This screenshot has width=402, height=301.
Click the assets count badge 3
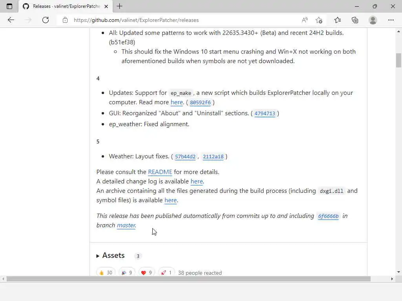(x=138, y=256)
